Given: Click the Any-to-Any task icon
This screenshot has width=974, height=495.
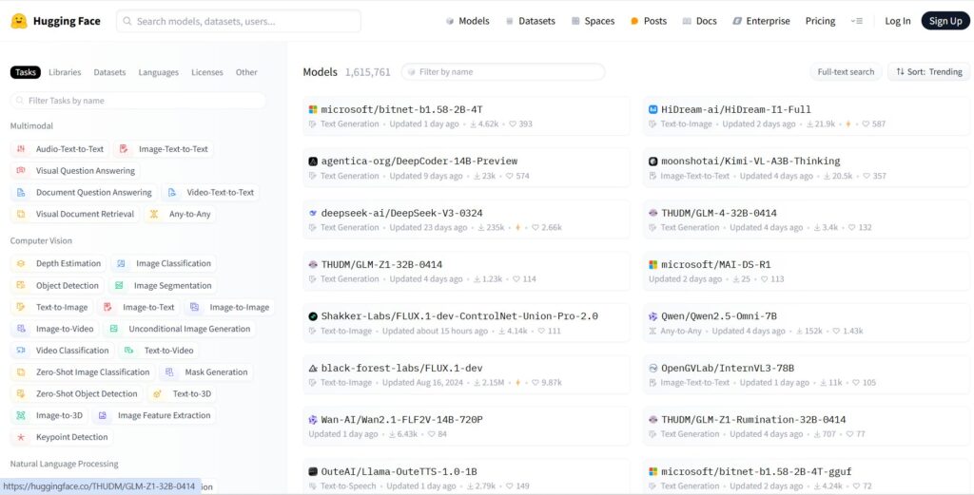Looking at the screenshot, I should coord(154,214).
